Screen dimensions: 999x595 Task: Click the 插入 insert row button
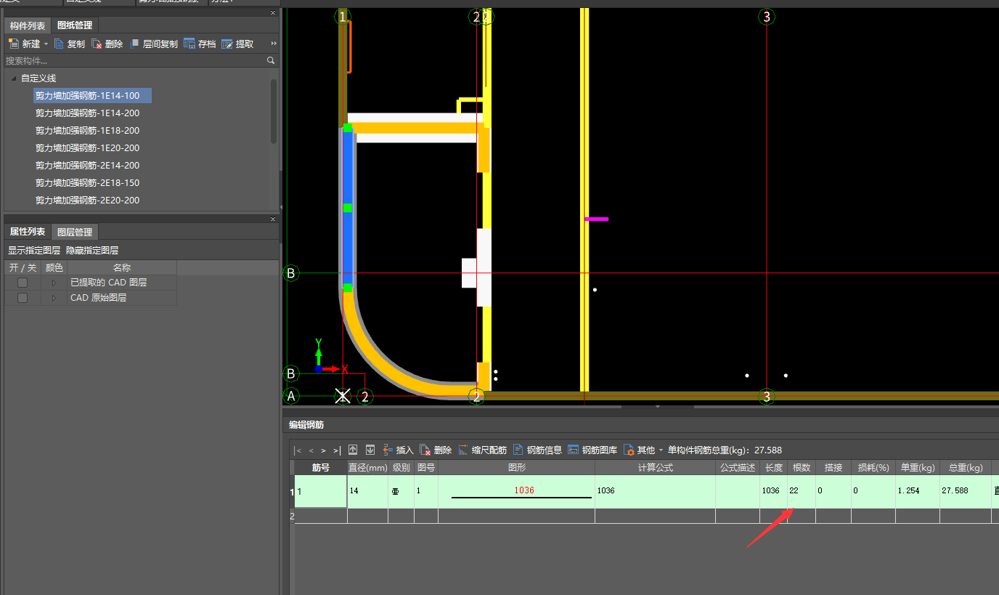pos(398,450)
